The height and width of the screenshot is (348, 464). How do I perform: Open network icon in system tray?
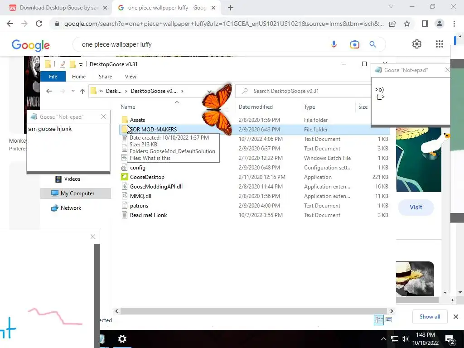tap(395, 339)
